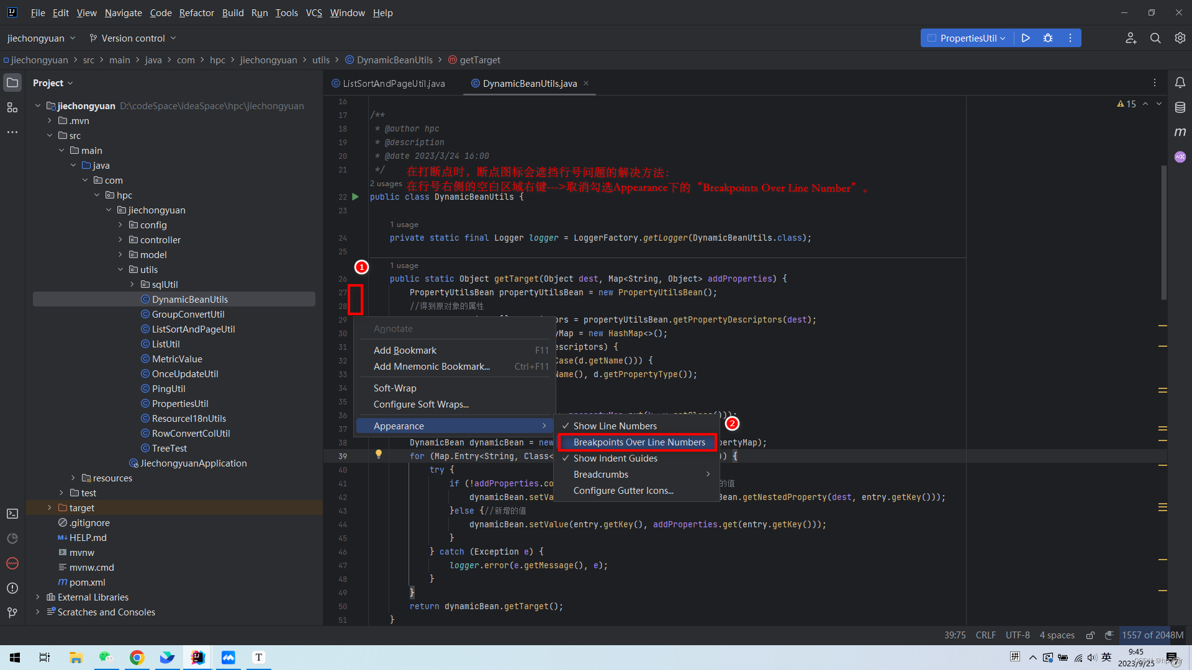
Task: Click the Search Everywhere magnifier icon
Action: coord(1155,38)
